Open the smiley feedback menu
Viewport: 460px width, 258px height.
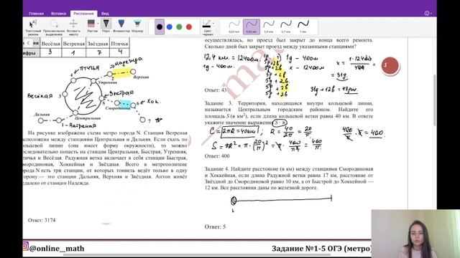tap(428, 13)
